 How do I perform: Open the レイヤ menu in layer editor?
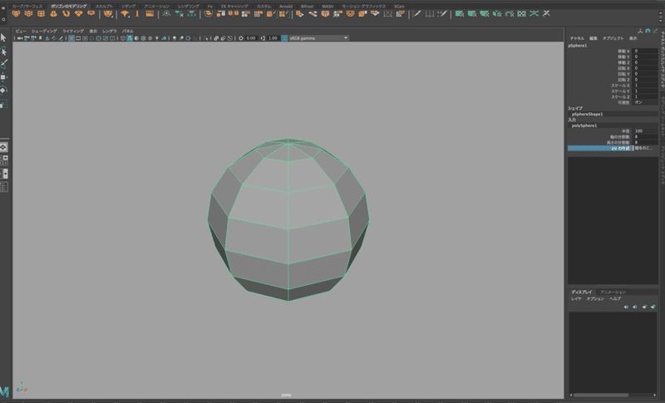pyautogui.click(x=576, y=299)
